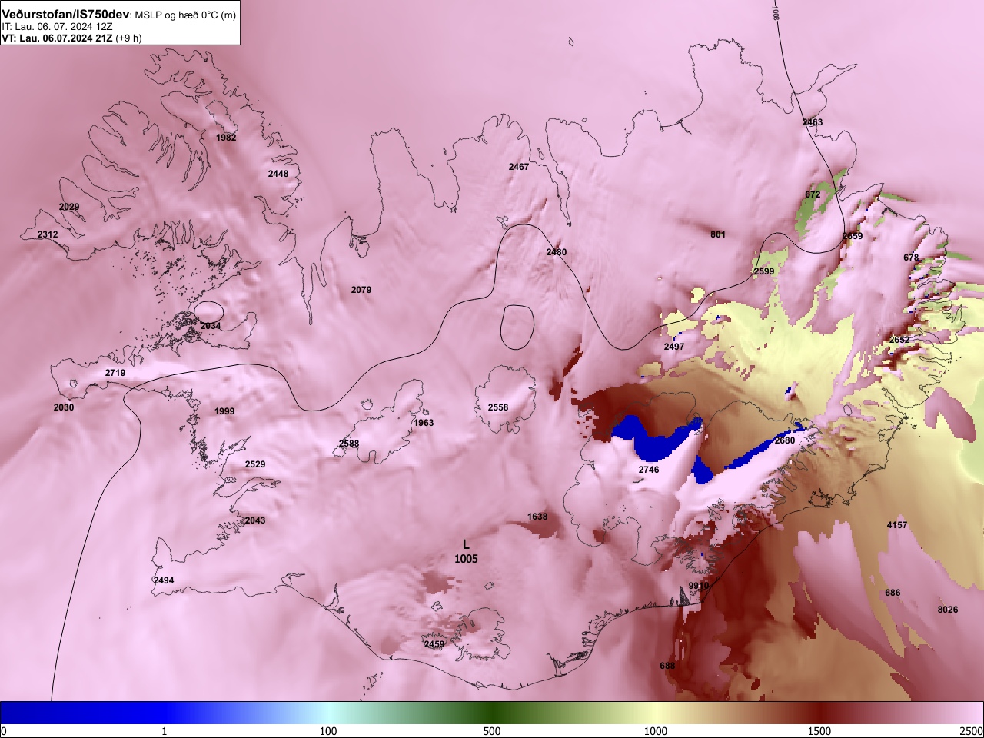The width and height of the screenshot is (984, 738).
Task: Click the 'VT: Lau. 06.07.2024 21Z (+9 h)' line
Action: [71, 38]
